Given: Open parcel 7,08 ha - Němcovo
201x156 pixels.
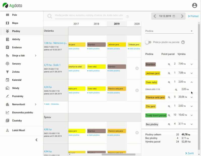Looking at the screenshot, I should 55,43.
